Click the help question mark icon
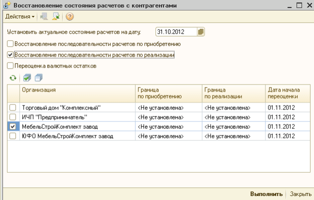314x200 pixels. pos(69,16)
